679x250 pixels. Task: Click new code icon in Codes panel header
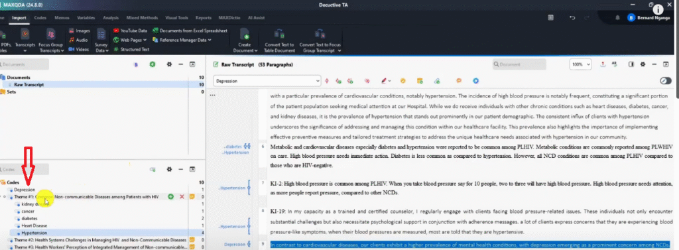[153, 169]
